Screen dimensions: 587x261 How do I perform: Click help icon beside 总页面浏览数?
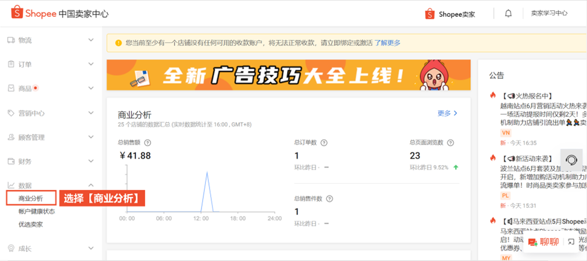(451, 142)
